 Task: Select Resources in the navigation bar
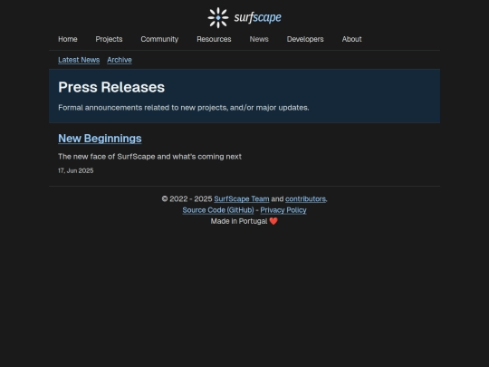coord(214,39)
